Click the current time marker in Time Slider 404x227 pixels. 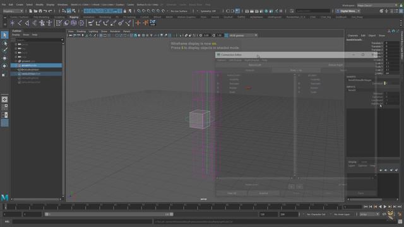5,207
